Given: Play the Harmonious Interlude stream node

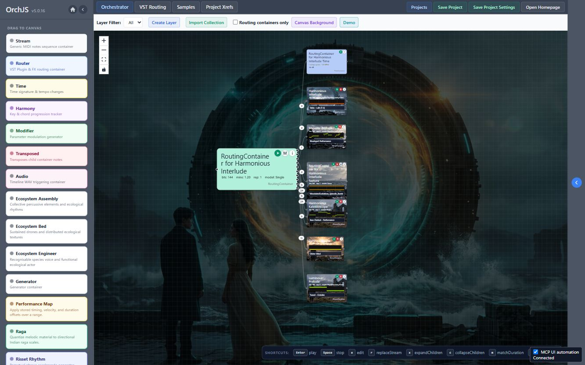Looking at the screenshot, I should point(337,89).
